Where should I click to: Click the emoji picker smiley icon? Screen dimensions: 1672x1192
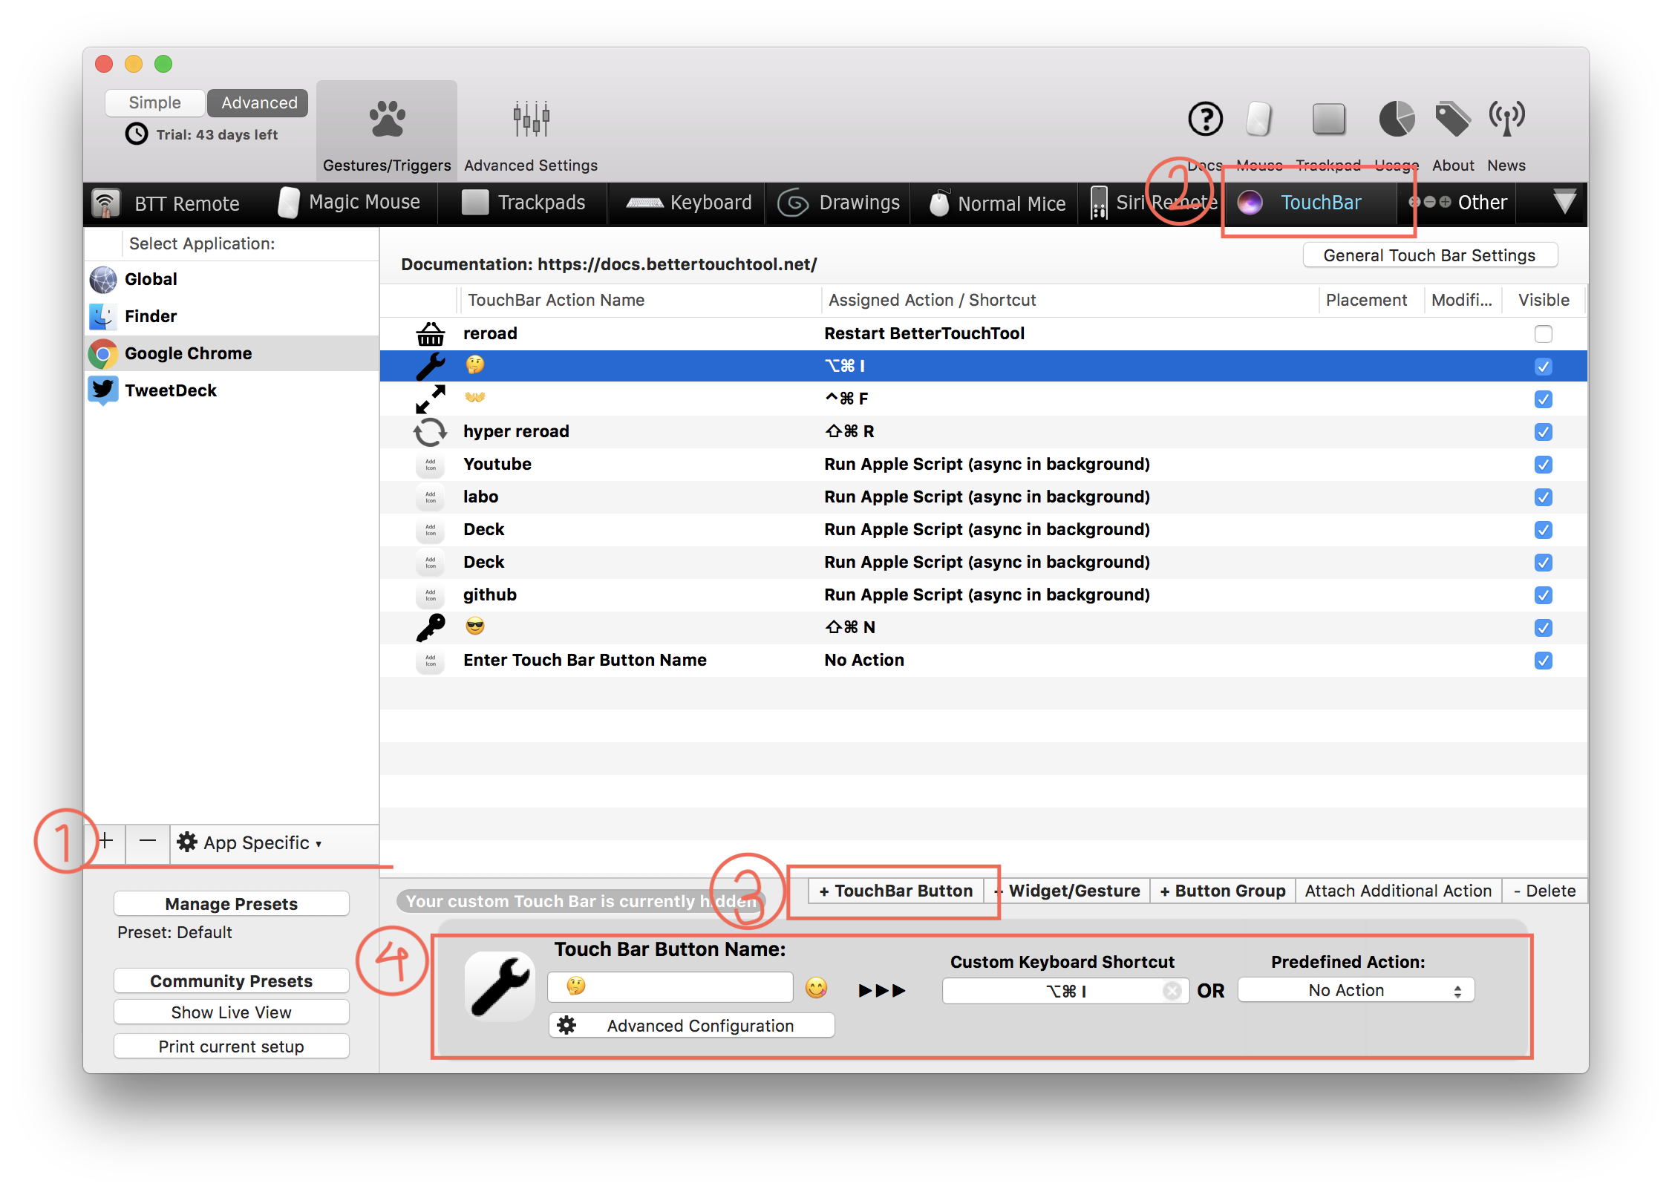click(x=816, y=988)
